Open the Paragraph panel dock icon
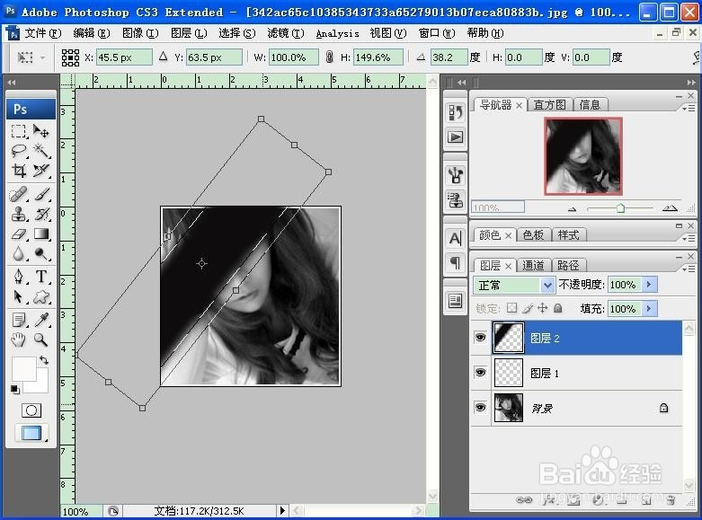The width and height of the screenshot is (702, 520). (456, 262)
